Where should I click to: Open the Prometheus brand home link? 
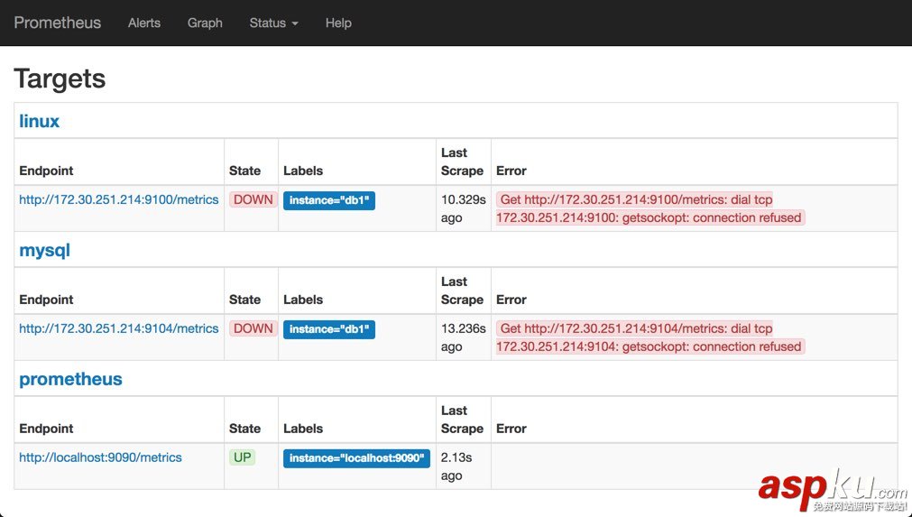click(x=58, y=23)
